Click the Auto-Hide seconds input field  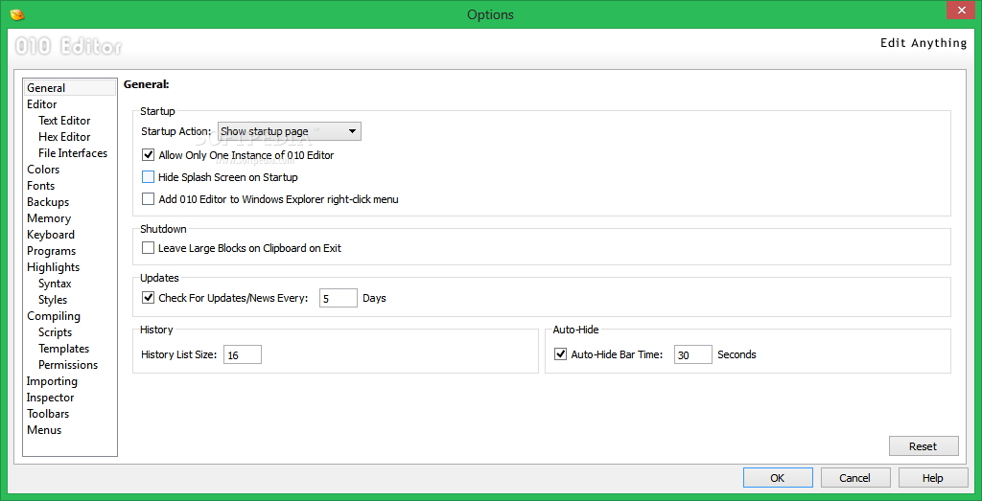[692, 354]
